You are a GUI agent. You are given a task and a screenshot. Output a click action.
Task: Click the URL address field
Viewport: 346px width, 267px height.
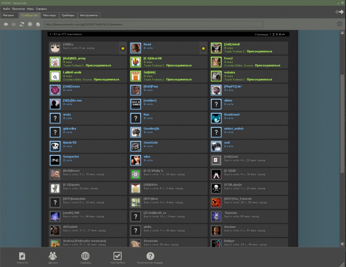154,24
